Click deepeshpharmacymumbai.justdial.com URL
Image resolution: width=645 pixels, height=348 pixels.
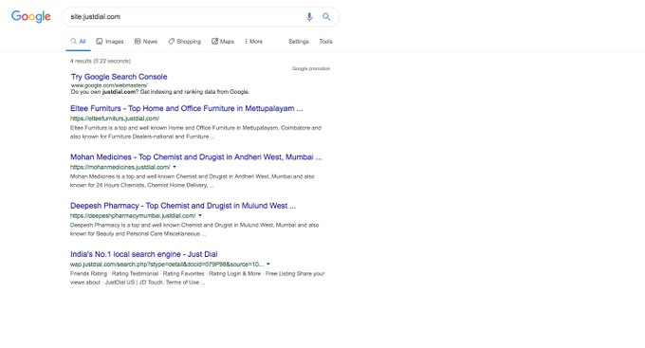point(133,215)
